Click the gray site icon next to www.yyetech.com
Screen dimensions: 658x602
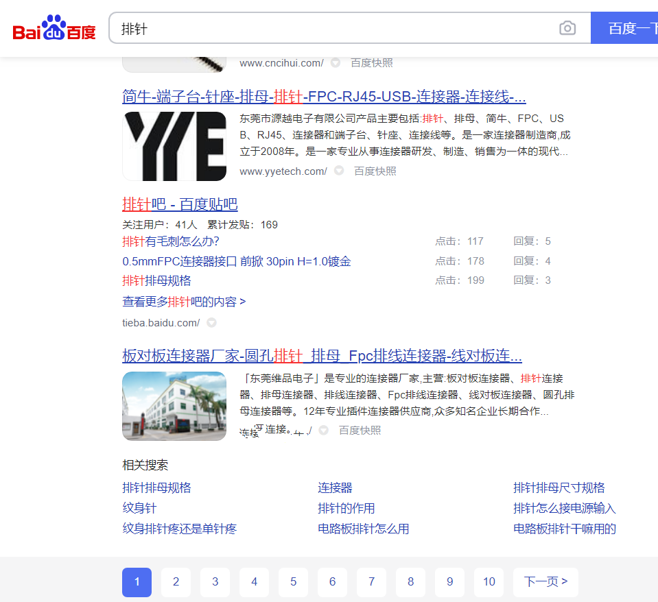click(x=338, y=171)
